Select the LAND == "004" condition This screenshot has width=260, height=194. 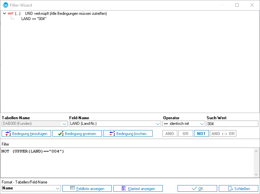click(x=34, y=19)
